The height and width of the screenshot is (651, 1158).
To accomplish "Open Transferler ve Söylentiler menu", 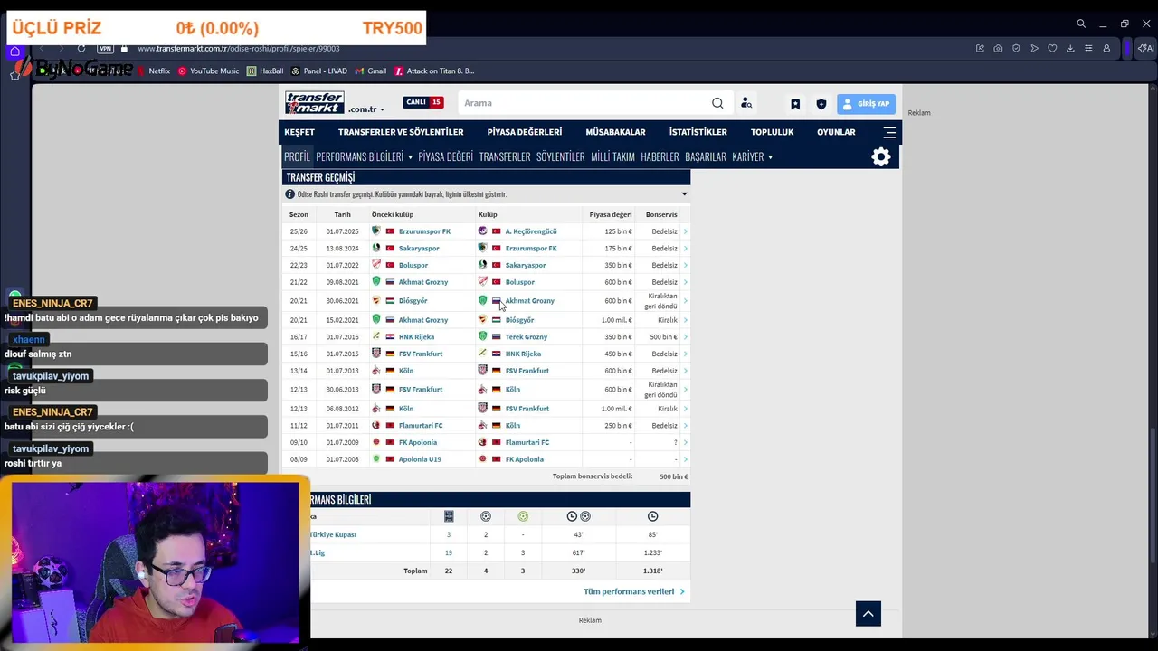I will click(401, 132).
